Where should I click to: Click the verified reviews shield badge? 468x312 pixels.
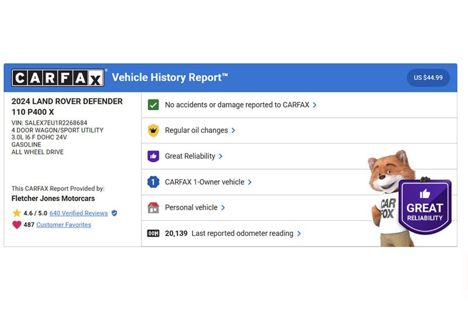coord(114,213)
